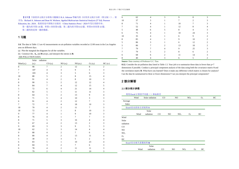Click the line '(a) Plot the marginal dot diagrams'

(42, 51)
